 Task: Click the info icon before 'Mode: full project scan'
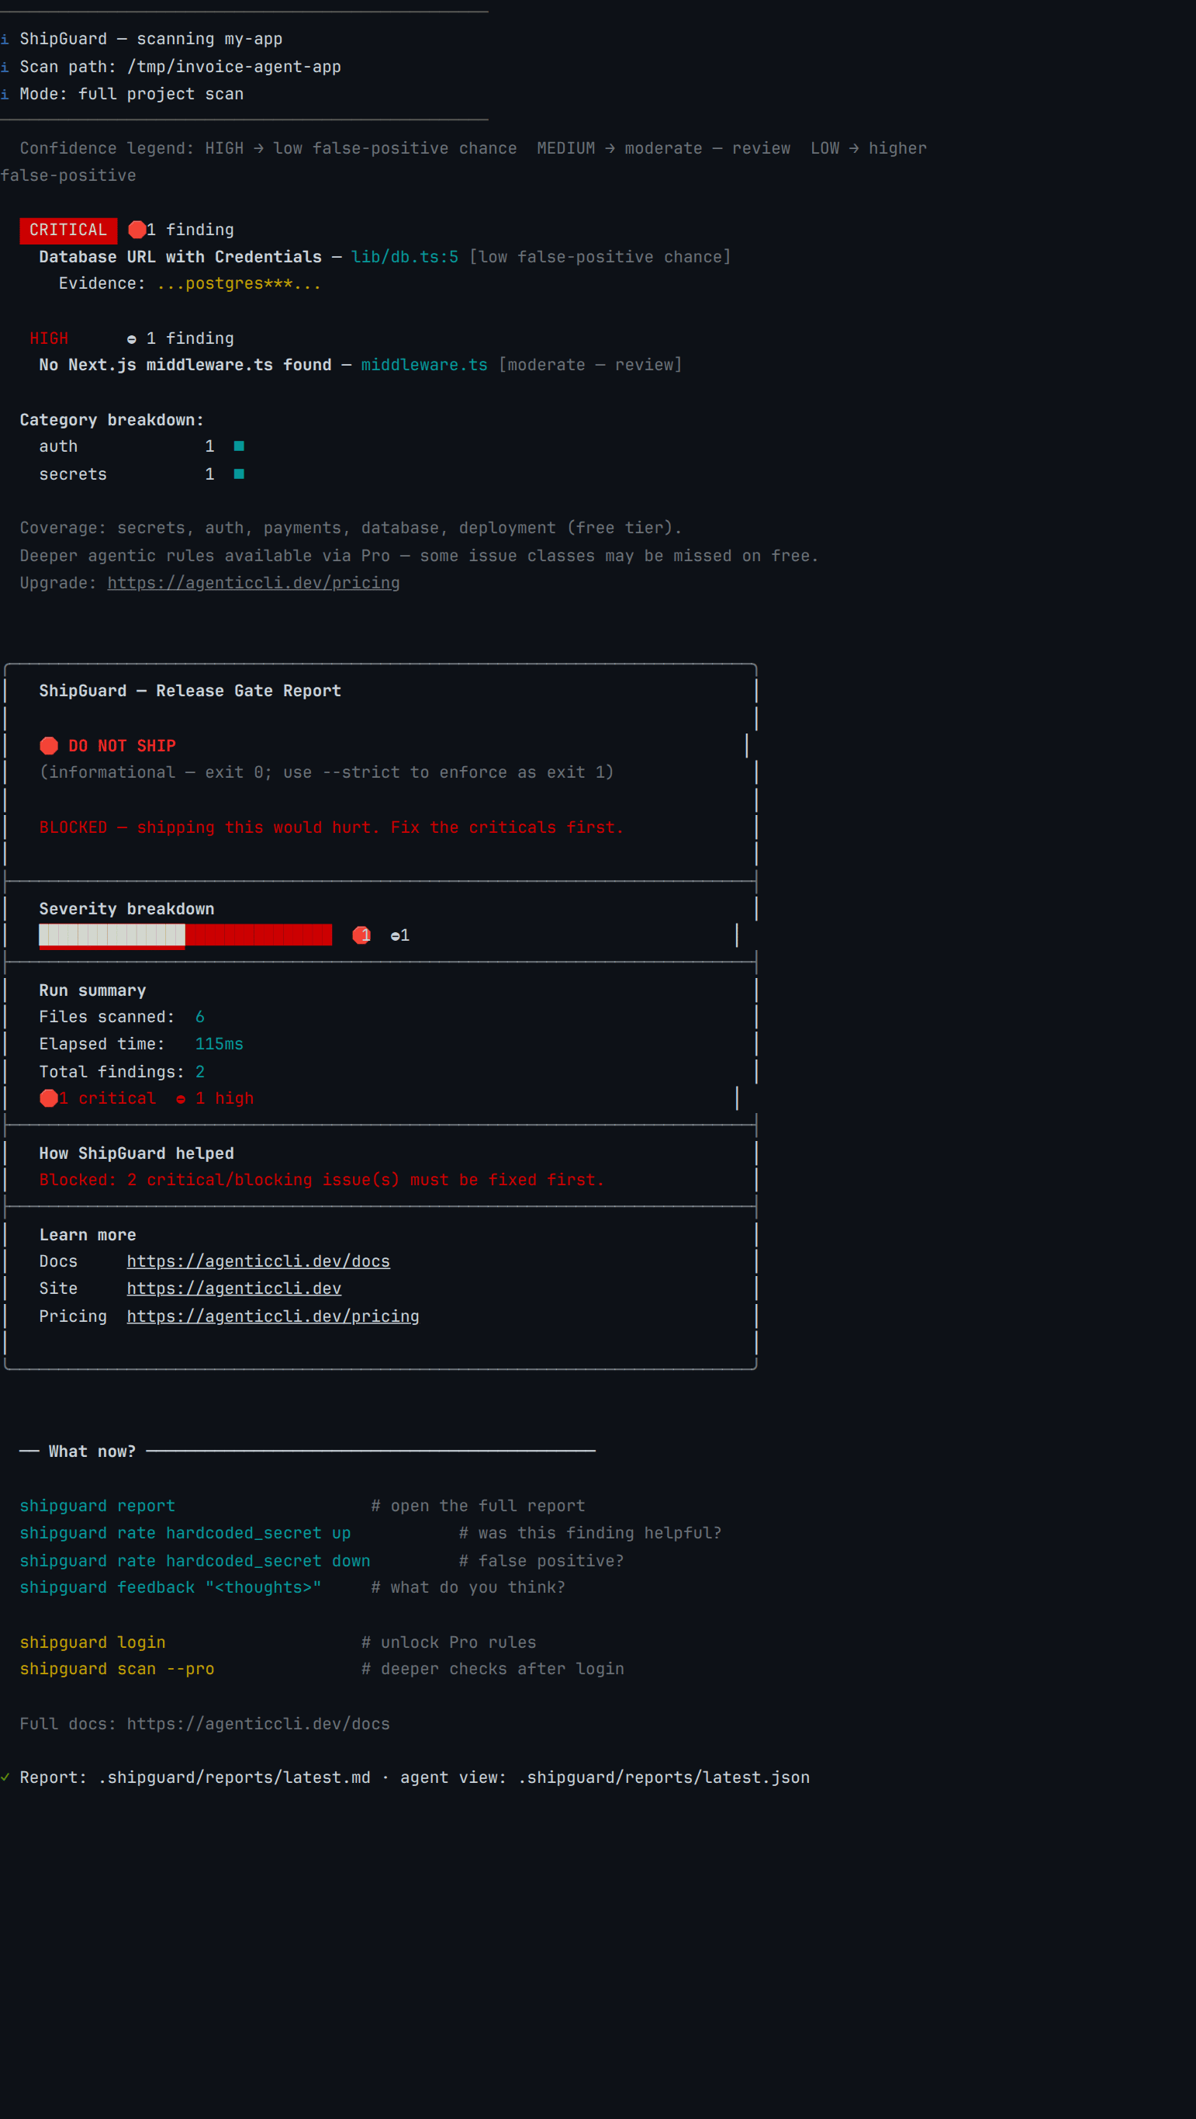5,94
